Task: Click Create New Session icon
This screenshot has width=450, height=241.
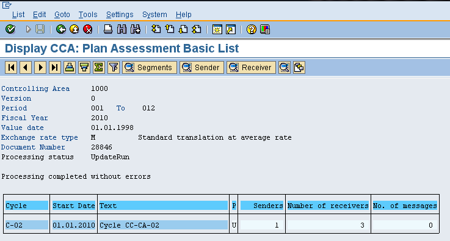Action: pyautogui.click(x=217, y=29)
